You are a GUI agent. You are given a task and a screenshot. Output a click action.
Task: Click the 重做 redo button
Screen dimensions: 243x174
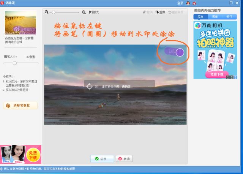point(160,12)
